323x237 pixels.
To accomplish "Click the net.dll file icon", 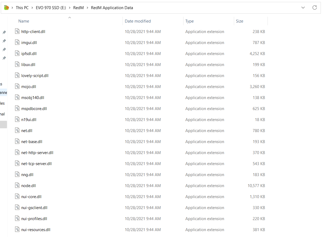I will (17, 130).
